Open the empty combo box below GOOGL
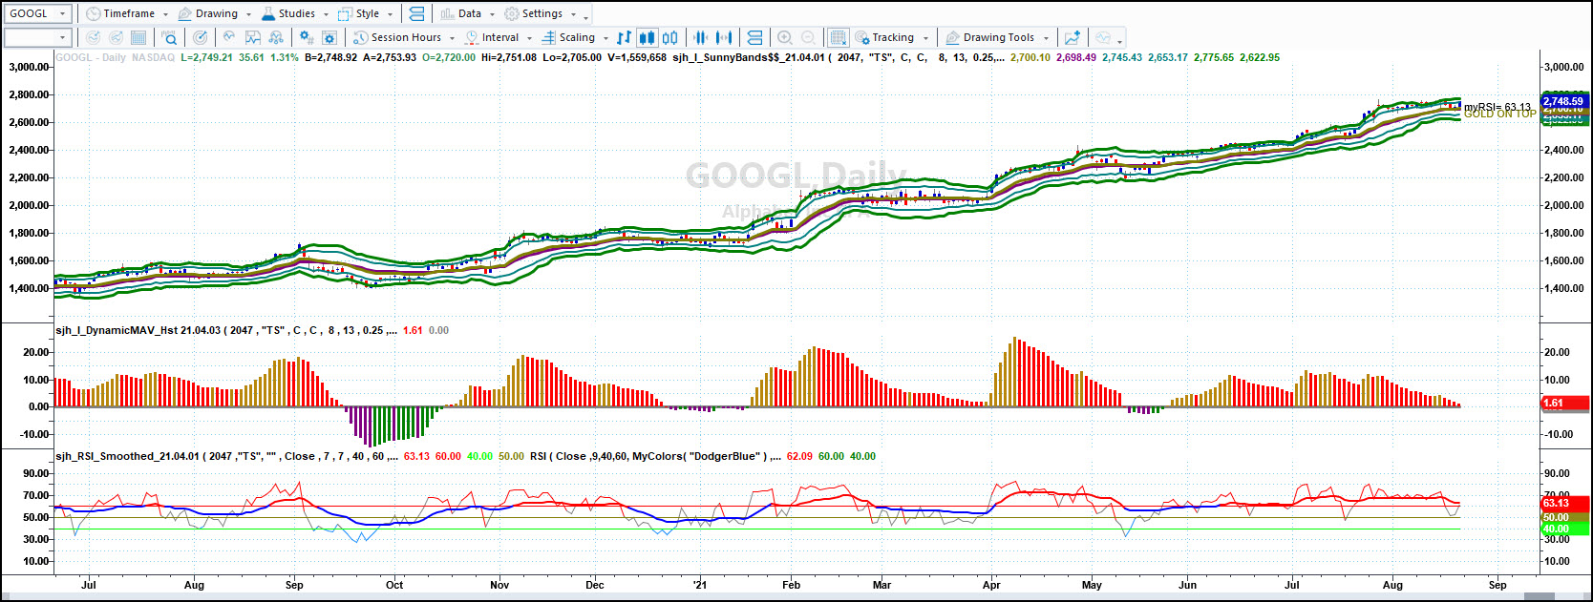Screen dimensions: 1593x602 tap(38, 37)
